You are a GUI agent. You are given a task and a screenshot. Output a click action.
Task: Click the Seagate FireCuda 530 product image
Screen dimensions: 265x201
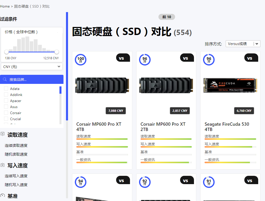point(230,85)
